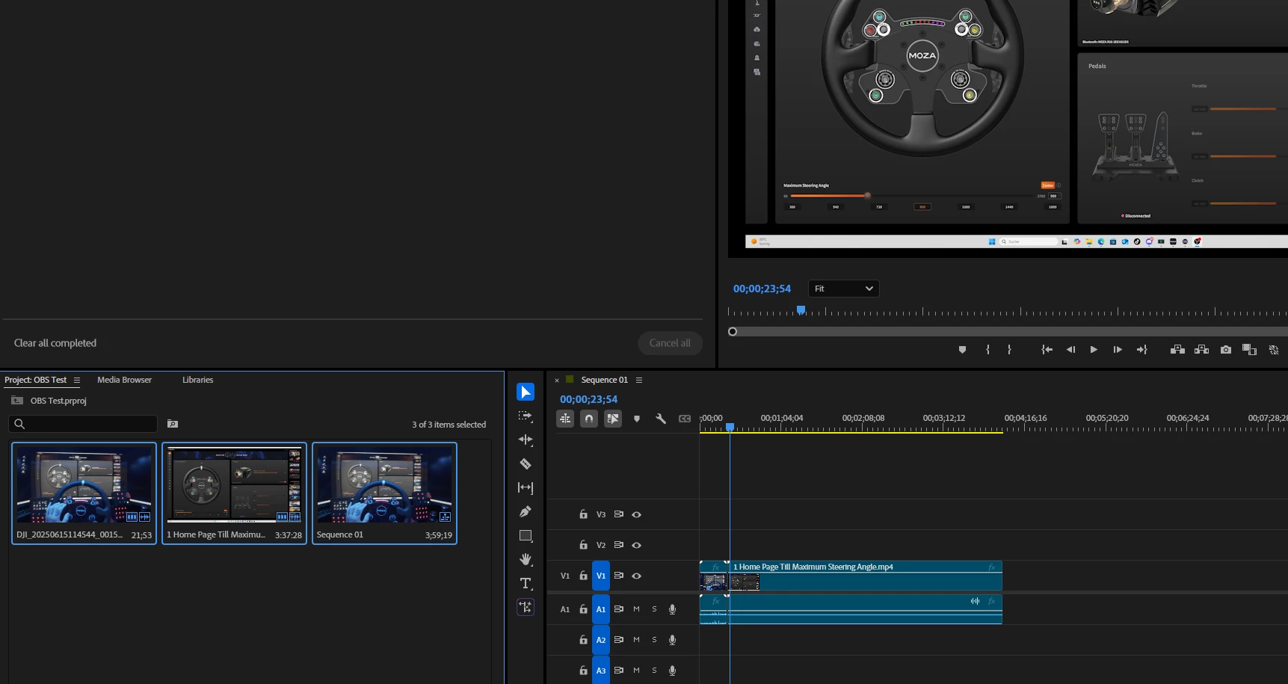Image resolution: width=1288 pixels, height=684 pixels.
Task: Open Sequence 01 panel menu
Action: click(x=639, y=380)
